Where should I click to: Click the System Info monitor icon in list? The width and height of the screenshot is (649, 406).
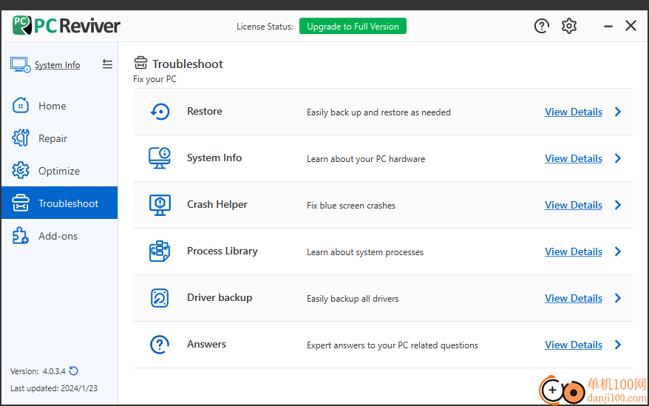(x=160, y=158)
